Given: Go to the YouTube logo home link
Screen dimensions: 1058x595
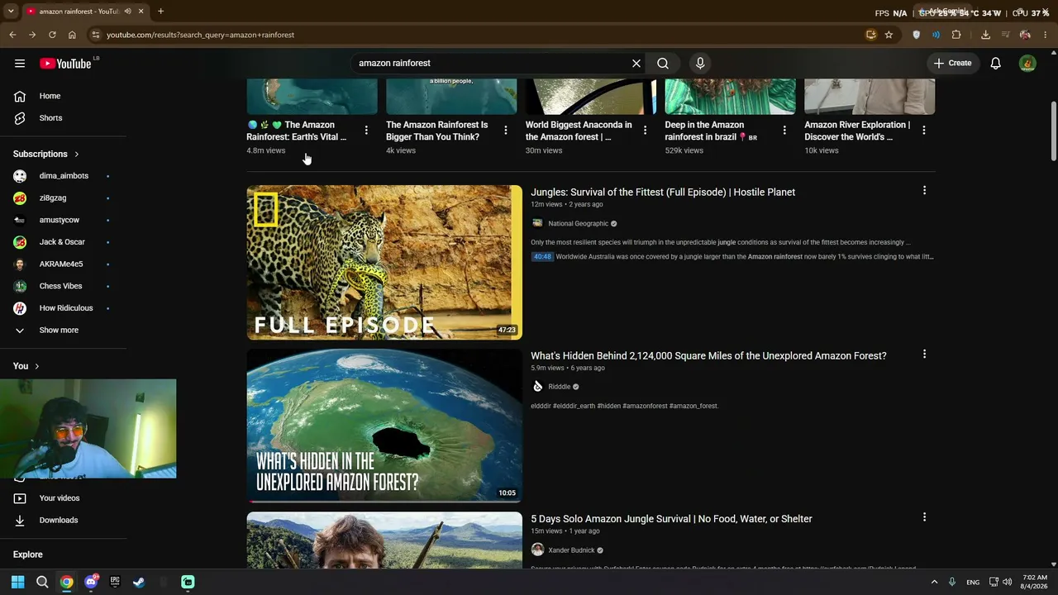Looking at the screenshot, I should click(65, 64).
